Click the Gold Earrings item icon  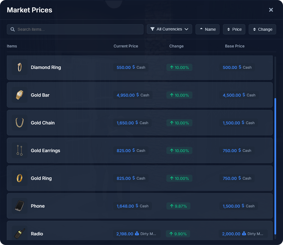click(20, 150)
